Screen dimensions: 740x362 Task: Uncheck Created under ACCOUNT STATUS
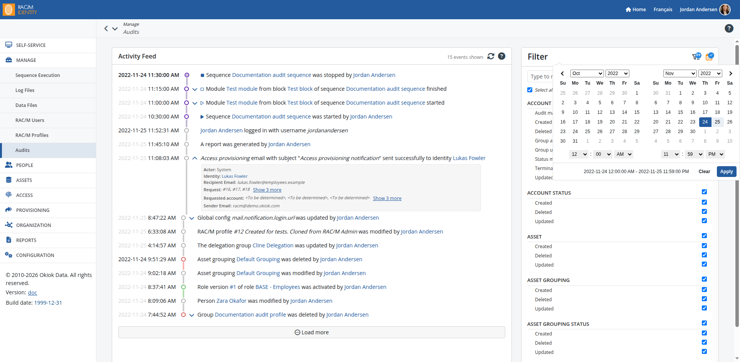coord(704,202)
